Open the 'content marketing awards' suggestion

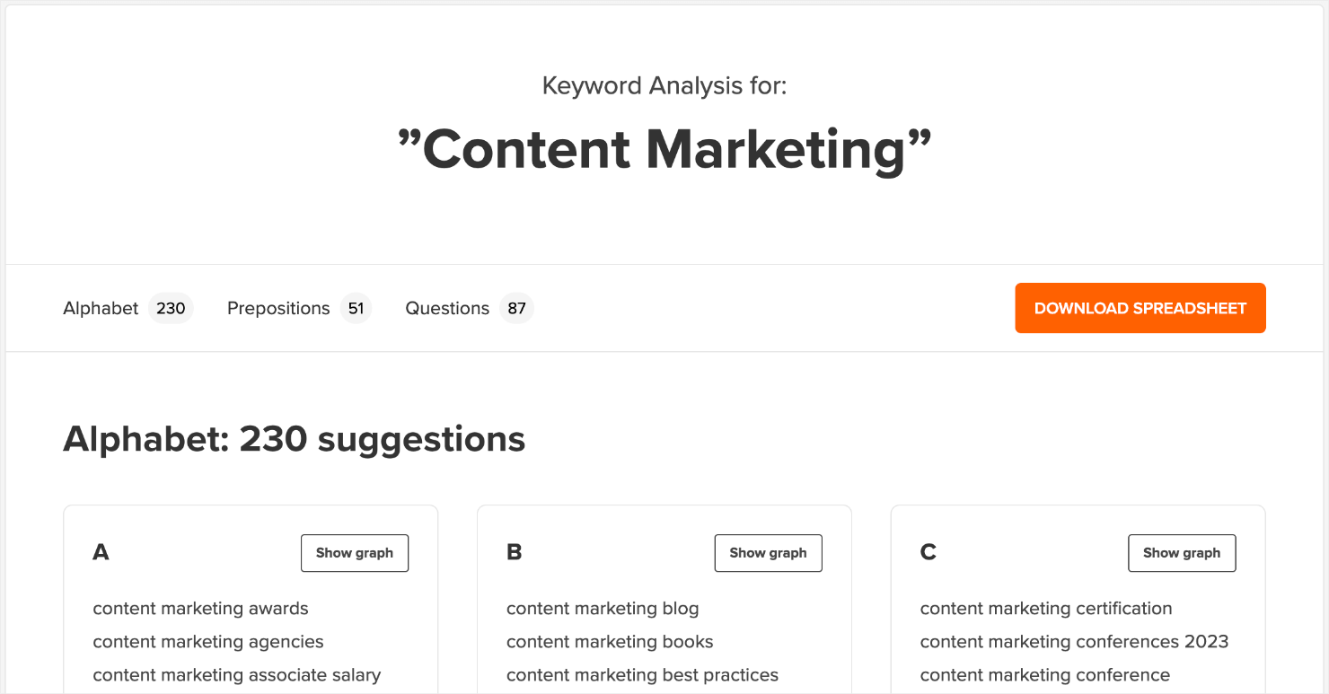point(200,609)
